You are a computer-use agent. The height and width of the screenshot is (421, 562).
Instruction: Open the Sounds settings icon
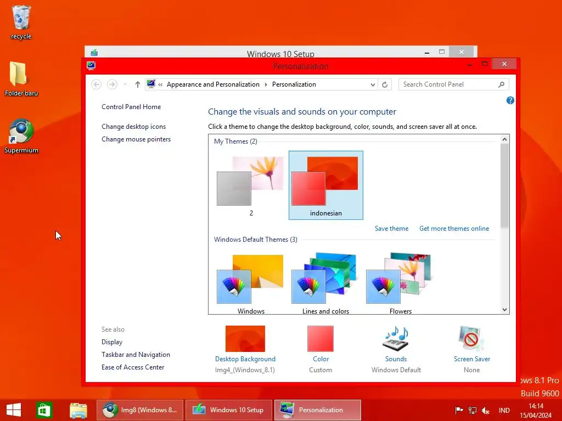tap(396, 339)
